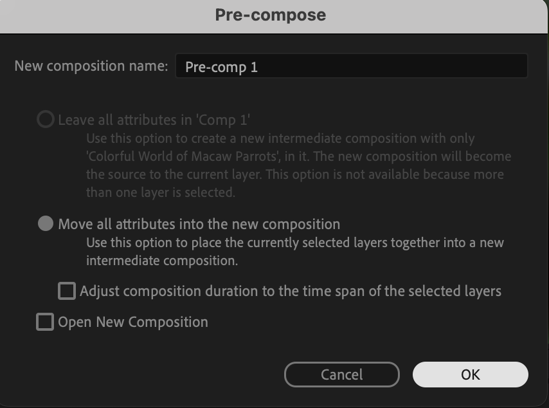Viewport: 549px width, 408px height.
Task: Click the description under 'Move all attributes' option
Action: [x=295, y=243]
